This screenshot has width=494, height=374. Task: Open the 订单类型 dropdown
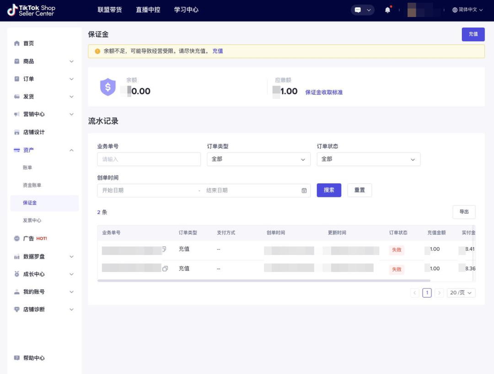coord(259,159)
